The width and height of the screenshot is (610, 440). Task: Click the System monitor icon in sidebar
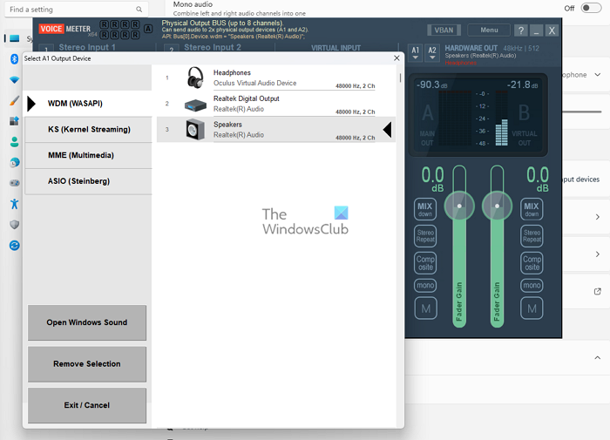[x=15, y=38]
